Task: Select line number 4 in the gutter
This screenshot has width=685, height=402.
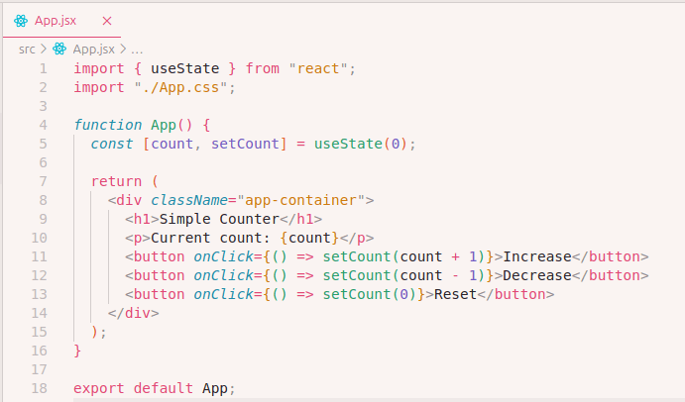Action: (x=43, y=125)
